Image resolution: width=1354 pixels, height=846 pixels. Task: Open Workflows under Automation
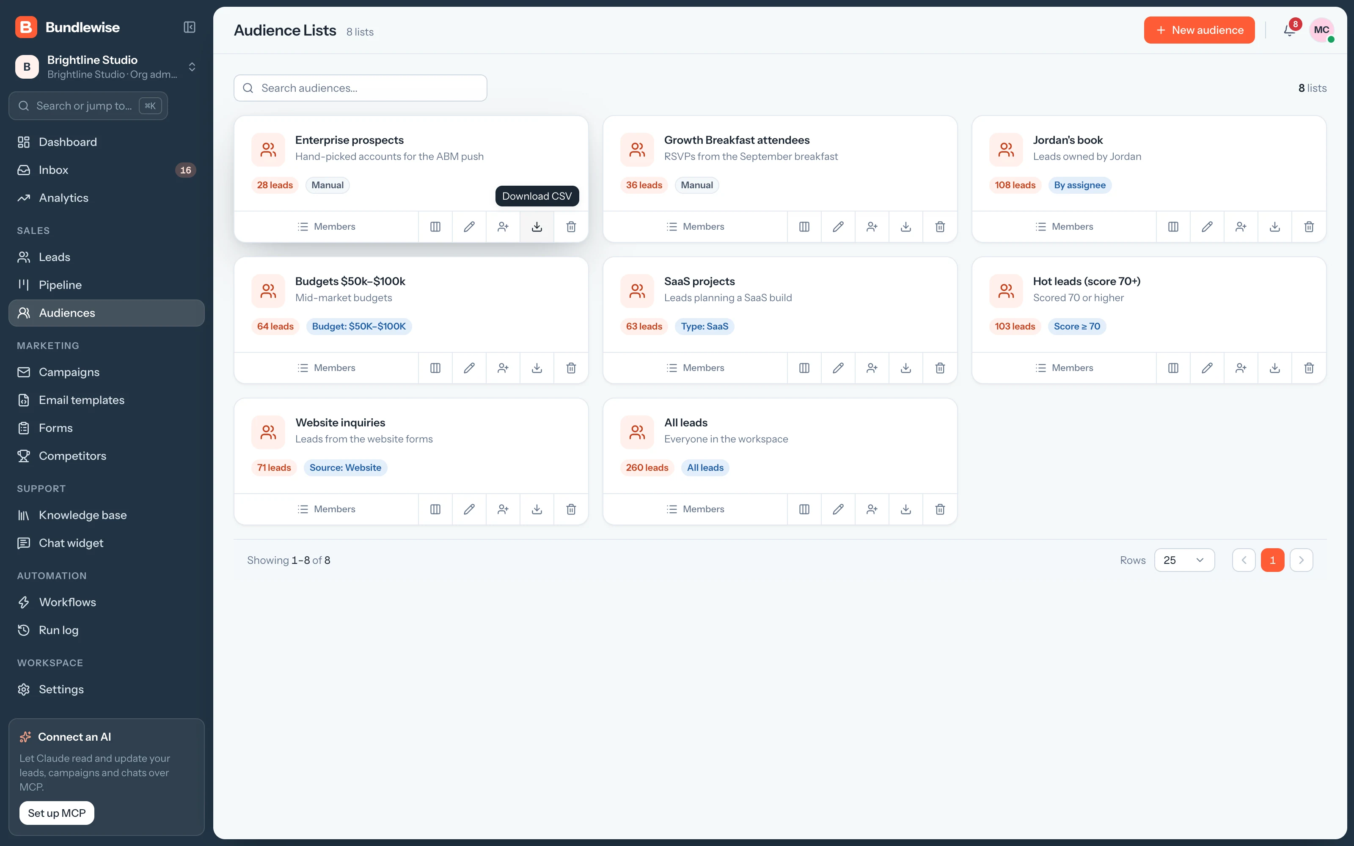(106, 602)
